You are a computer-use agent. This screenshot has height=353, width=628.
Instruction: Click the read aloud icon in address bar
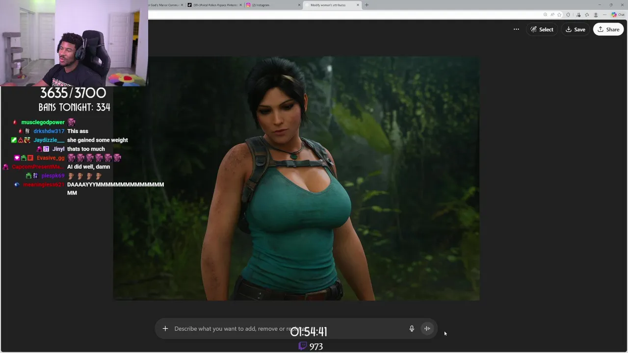pos(552,15)
